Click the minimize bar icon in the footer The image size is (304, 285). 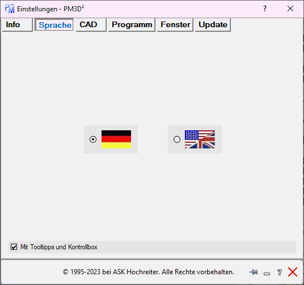point(267,274)
